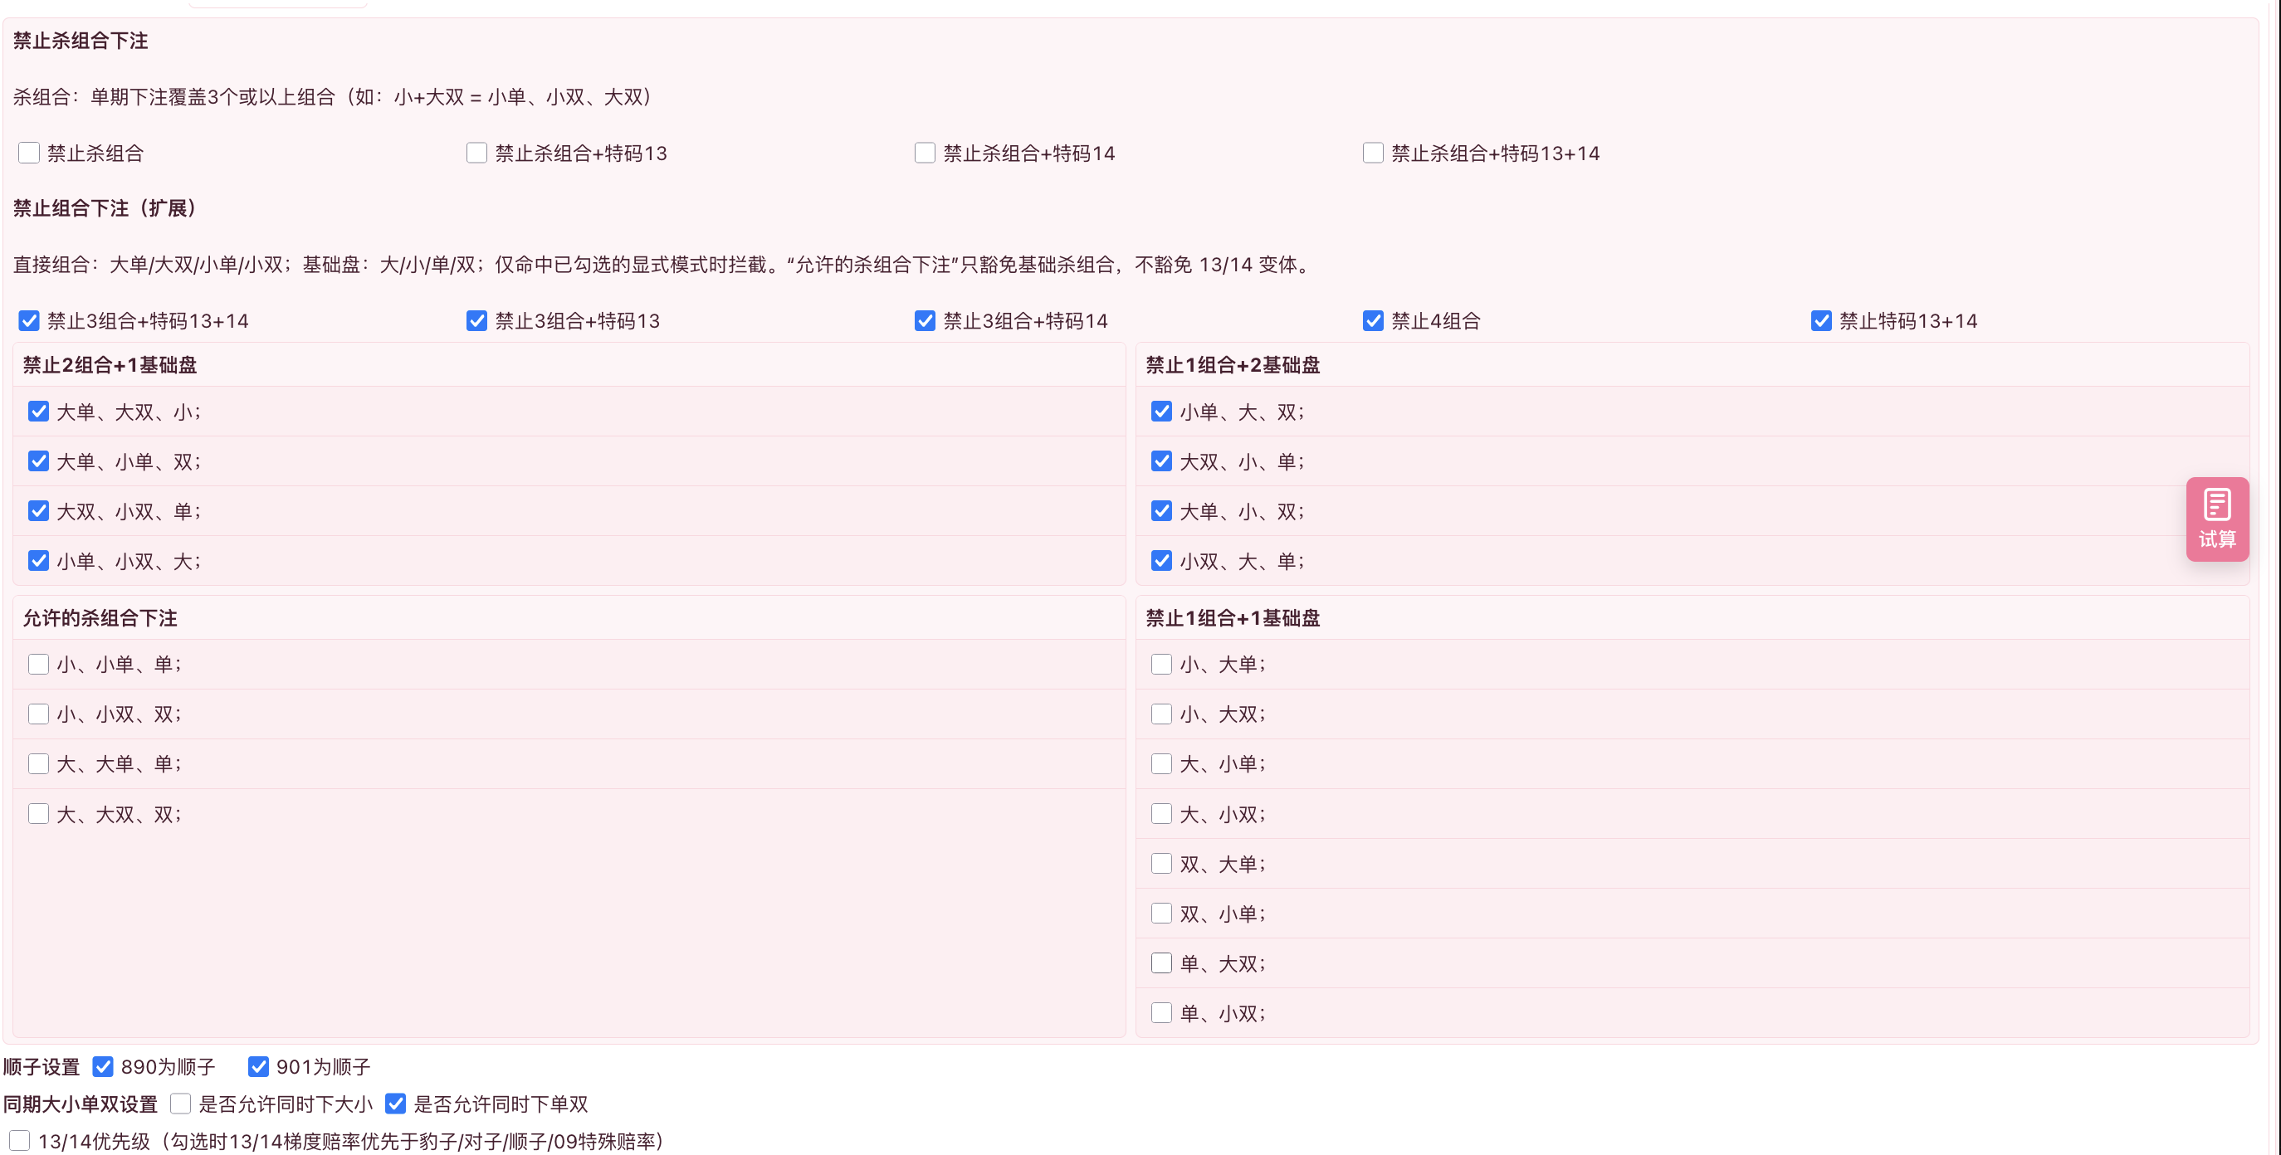2281x1155 pixels.
Task: Check 小、小双、双 allowed combination
Action: coord(38,714)
